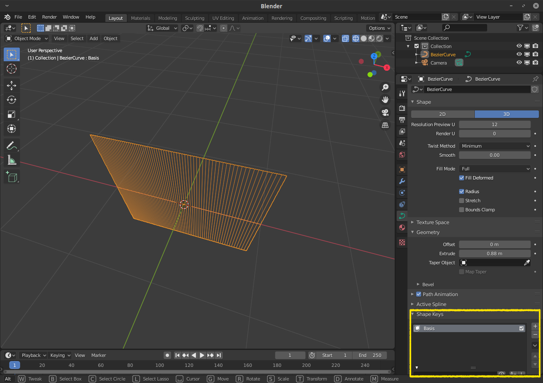Screen dimensions: 543x383
Task: Uncheck the Radius checkbox
Action: point(462,191)
